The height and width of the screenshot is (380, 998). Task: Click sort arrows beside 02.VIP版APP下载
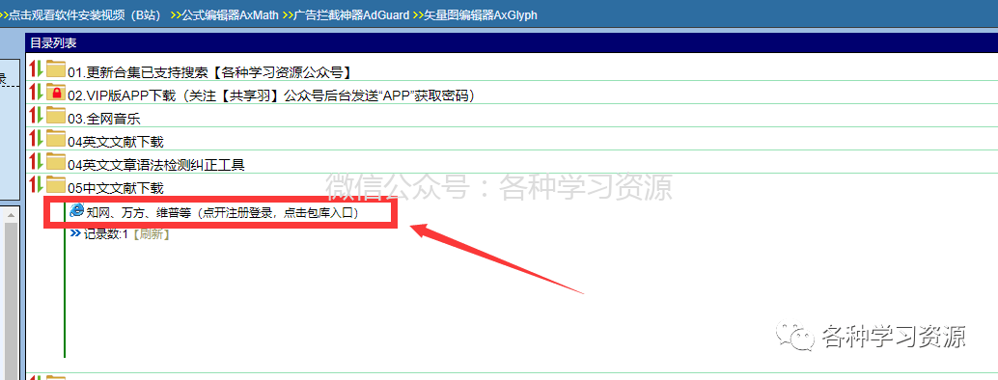point(37,93)
